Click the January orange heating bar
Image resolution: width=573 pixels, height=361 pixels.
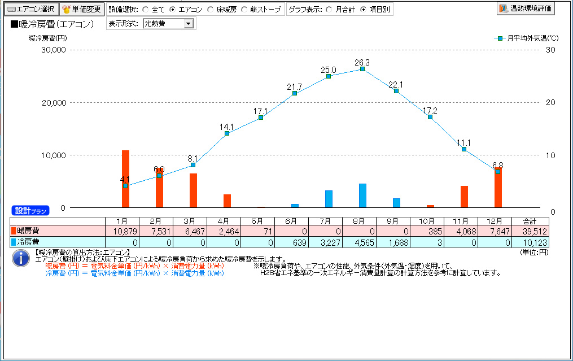pyautogui.click(x=125, y=179)
